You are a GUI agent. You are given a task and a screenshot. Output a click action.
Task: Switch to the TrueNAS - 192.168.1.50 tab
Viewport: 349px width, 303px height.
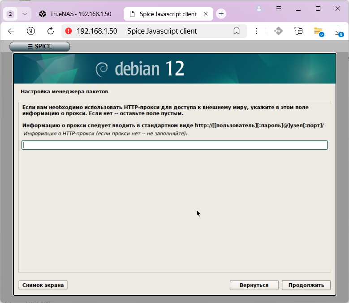[x=75, y=14]
